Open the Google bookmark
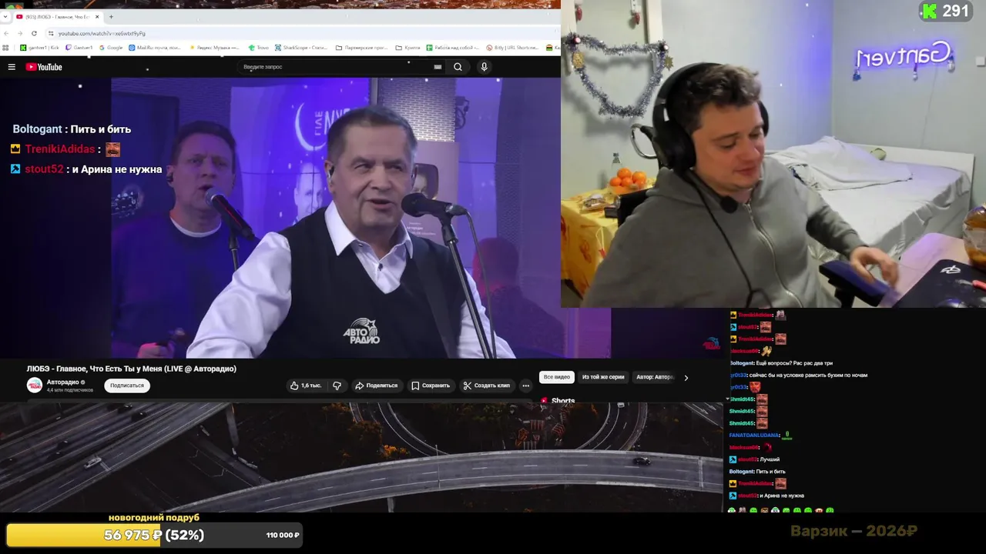The width and height of the screenshot is (986, 554). coord(111,48)
